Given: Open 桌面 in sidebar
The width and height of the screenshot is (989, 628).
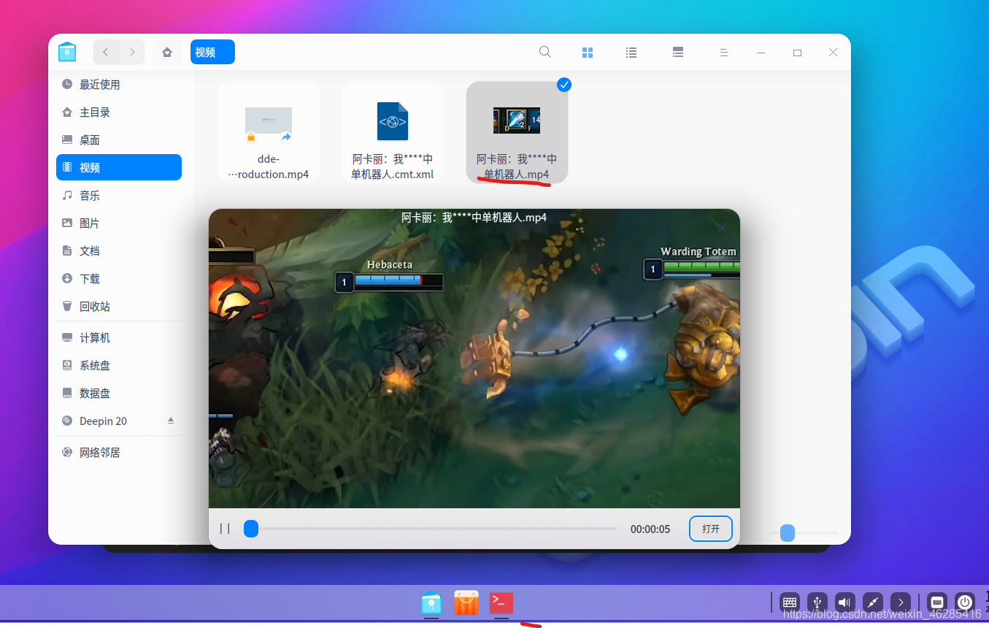Looking at the screenshot, I should click(119, 140).
